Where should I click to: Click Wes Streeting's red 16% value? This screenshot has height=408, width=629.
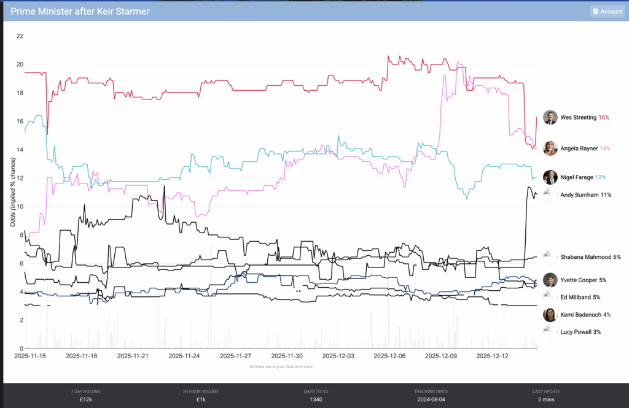pos(604,117)
